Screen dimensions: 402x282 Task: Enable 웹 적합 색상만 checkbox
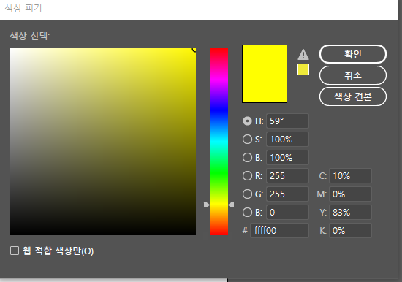pyautogui.click(x=15, y=251)
